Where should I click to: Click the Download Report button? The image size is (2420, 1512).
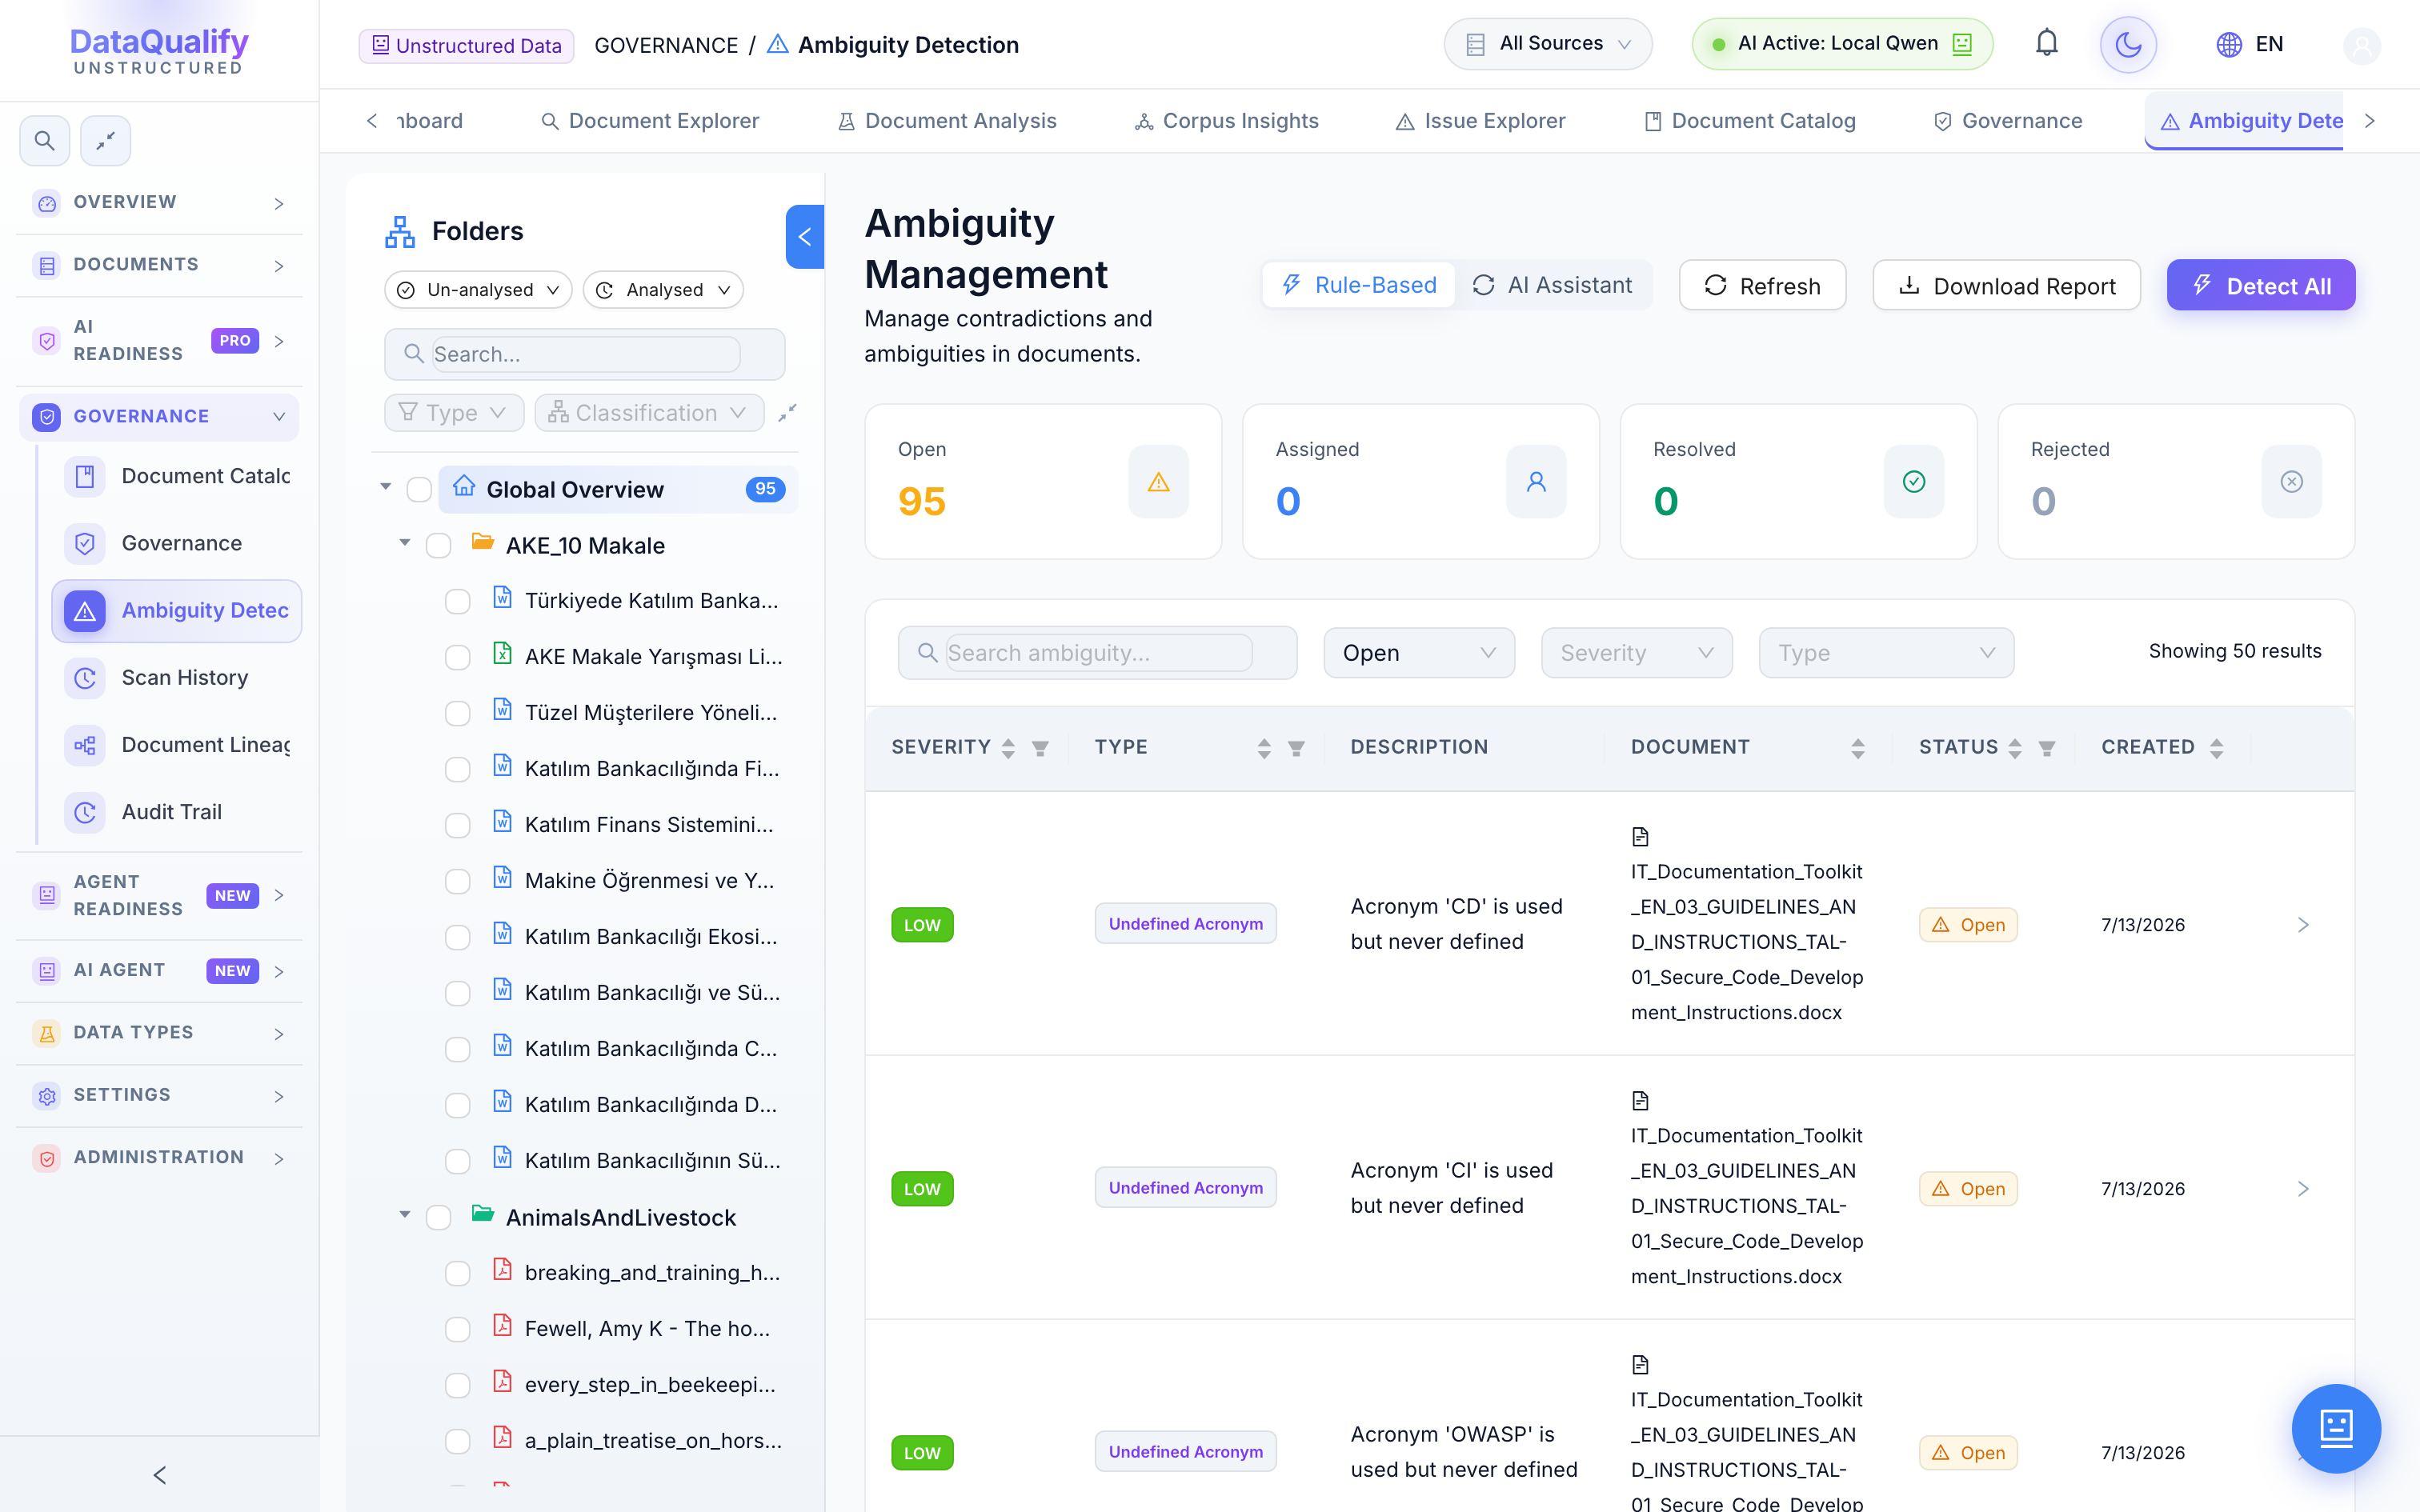[x=2007, y=286]
